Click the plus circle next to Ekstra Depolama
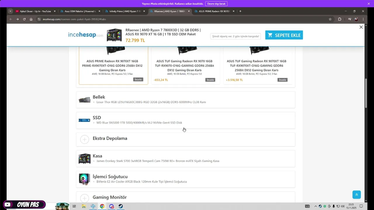Image resolution: width=374 pixels, height=210 pixels. [x=84, y=140]
